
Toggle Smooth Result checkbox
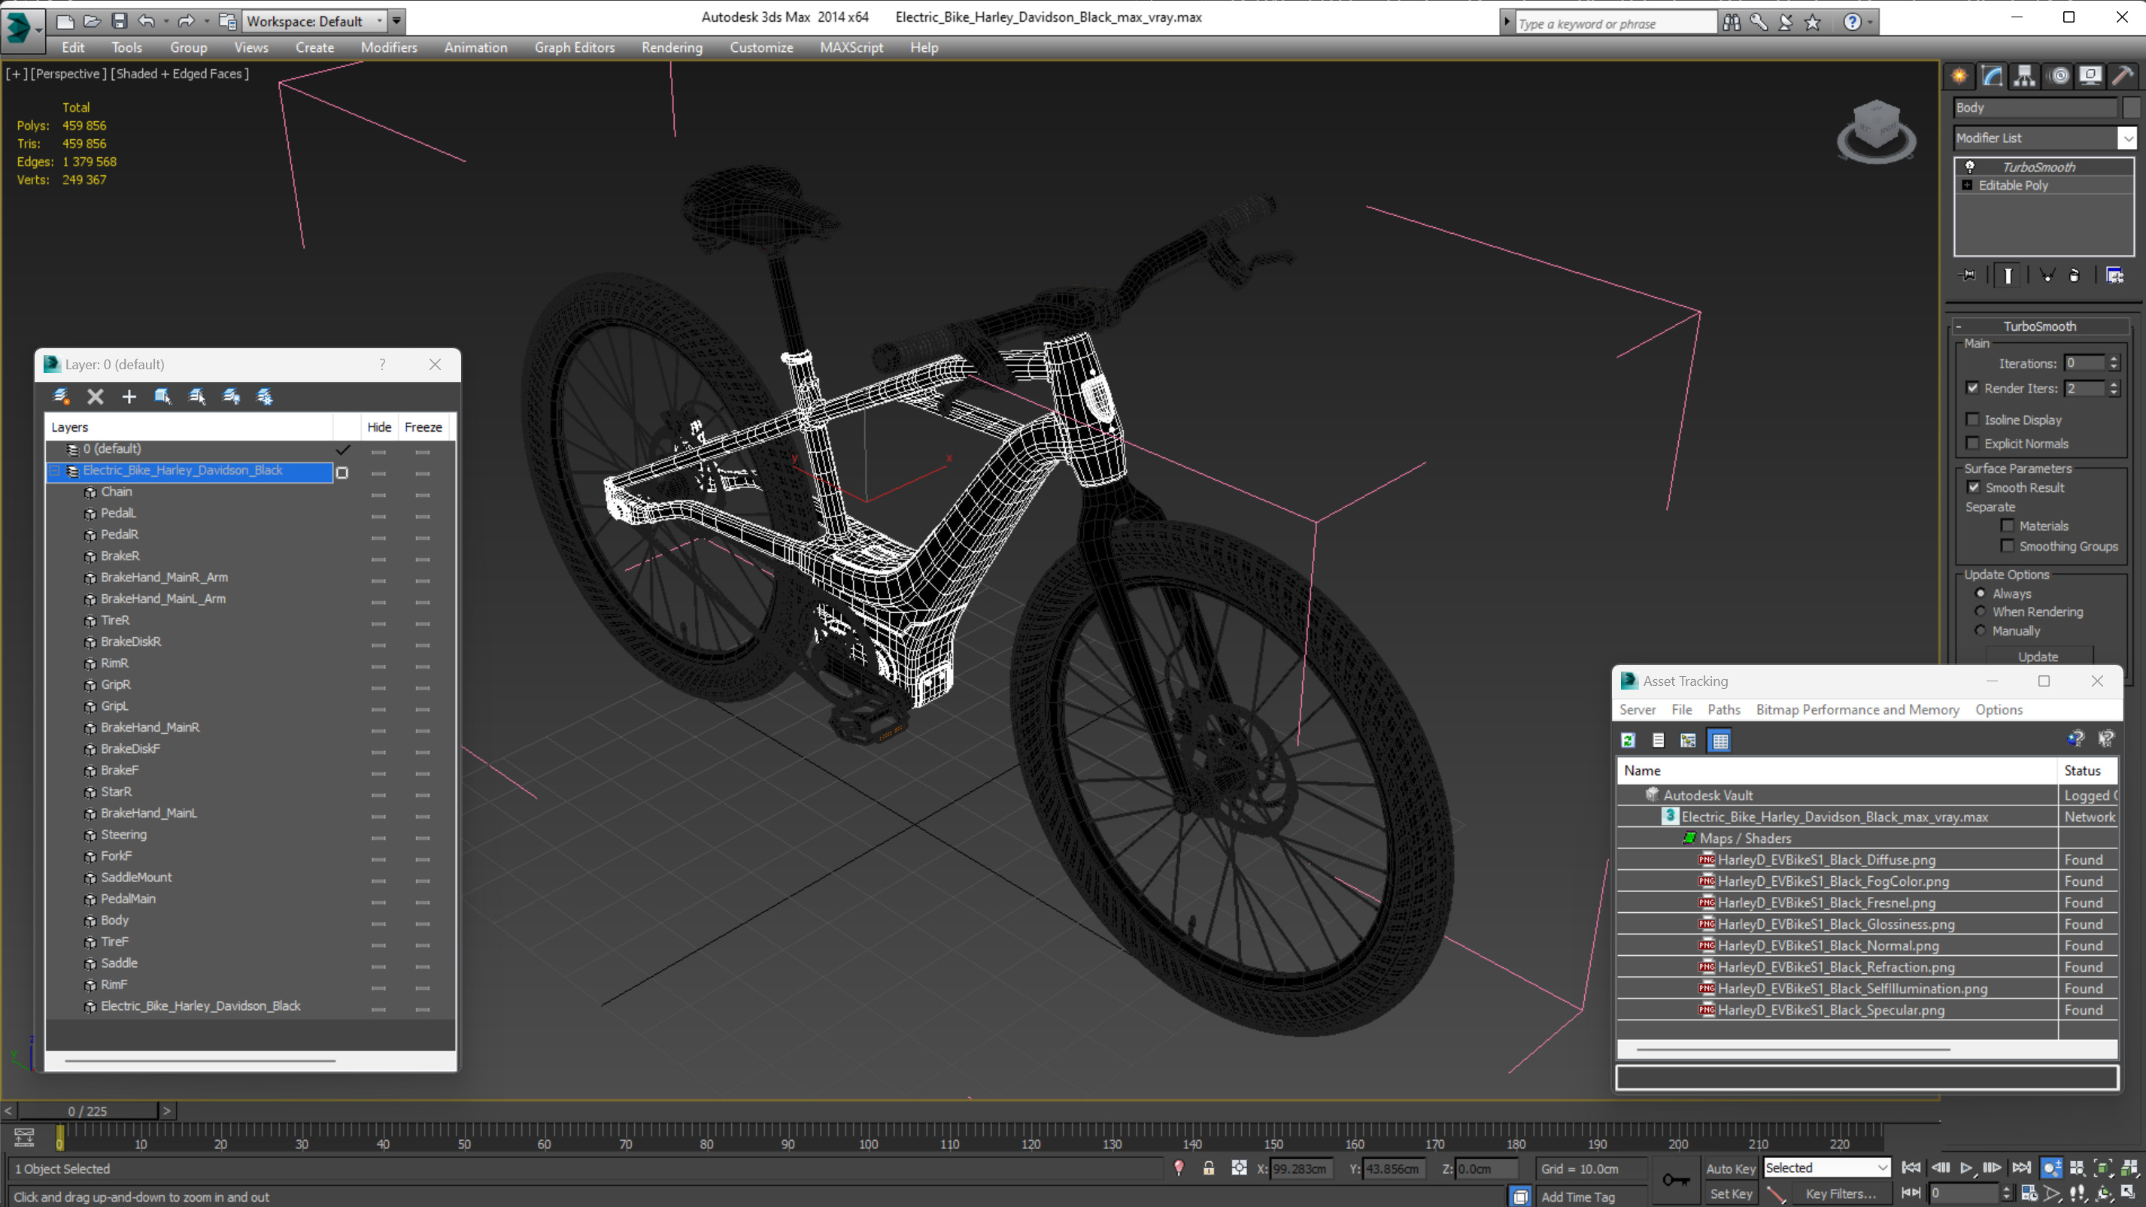pyautogui.click(x=1974, y=487)
